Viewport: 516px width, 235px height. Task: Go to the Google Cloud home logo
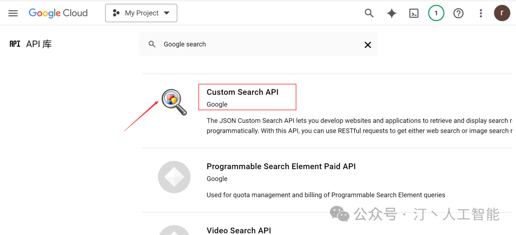tap(58, 13)
